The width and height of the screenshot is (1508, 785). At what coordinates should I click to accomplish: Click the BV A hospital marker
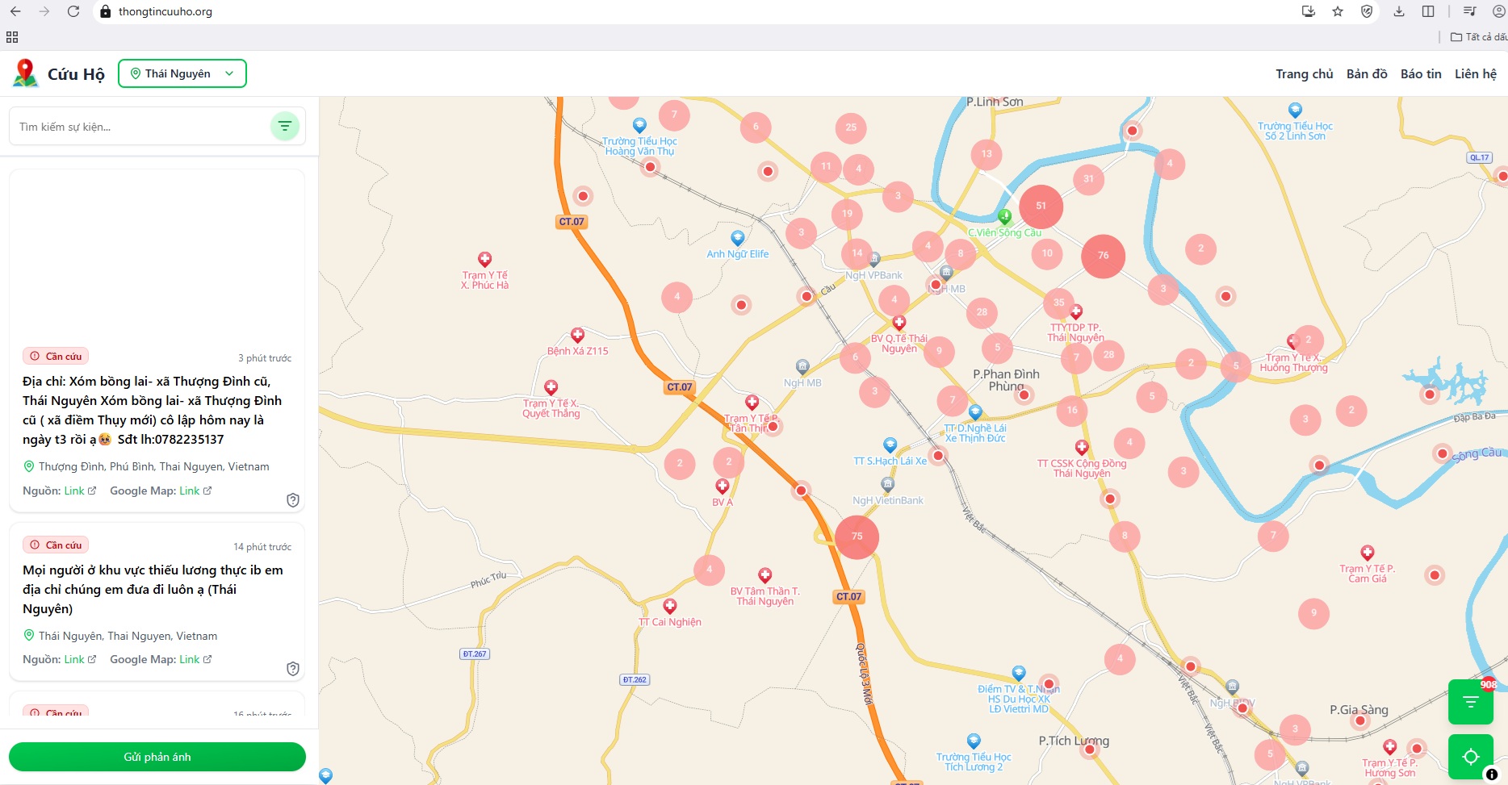tap(723, 486)
